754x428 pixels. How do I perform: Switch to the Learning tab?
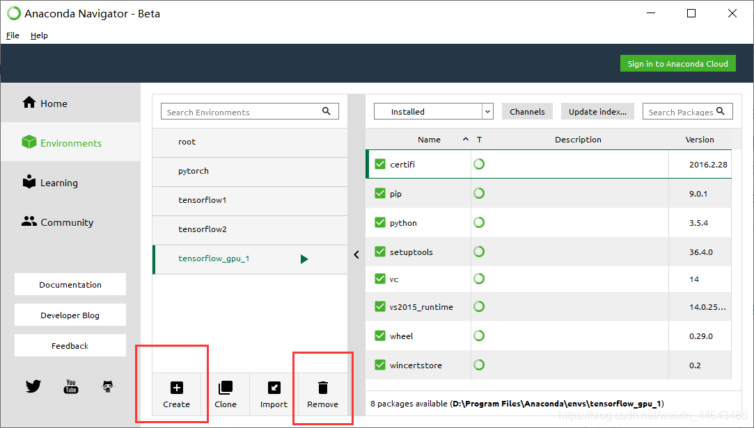coord(70,182)
